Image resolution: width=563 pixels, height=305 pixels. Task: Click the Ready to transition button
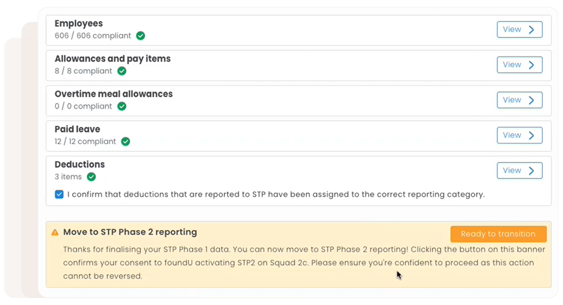point(498,234)
